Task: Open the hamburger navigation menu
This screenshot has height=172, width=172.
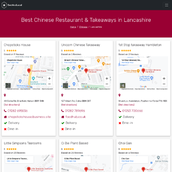Action: [x=167, y=5]
